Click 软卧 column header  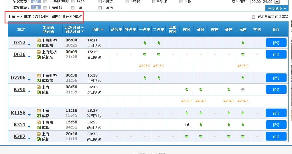[x=187, y=29]
